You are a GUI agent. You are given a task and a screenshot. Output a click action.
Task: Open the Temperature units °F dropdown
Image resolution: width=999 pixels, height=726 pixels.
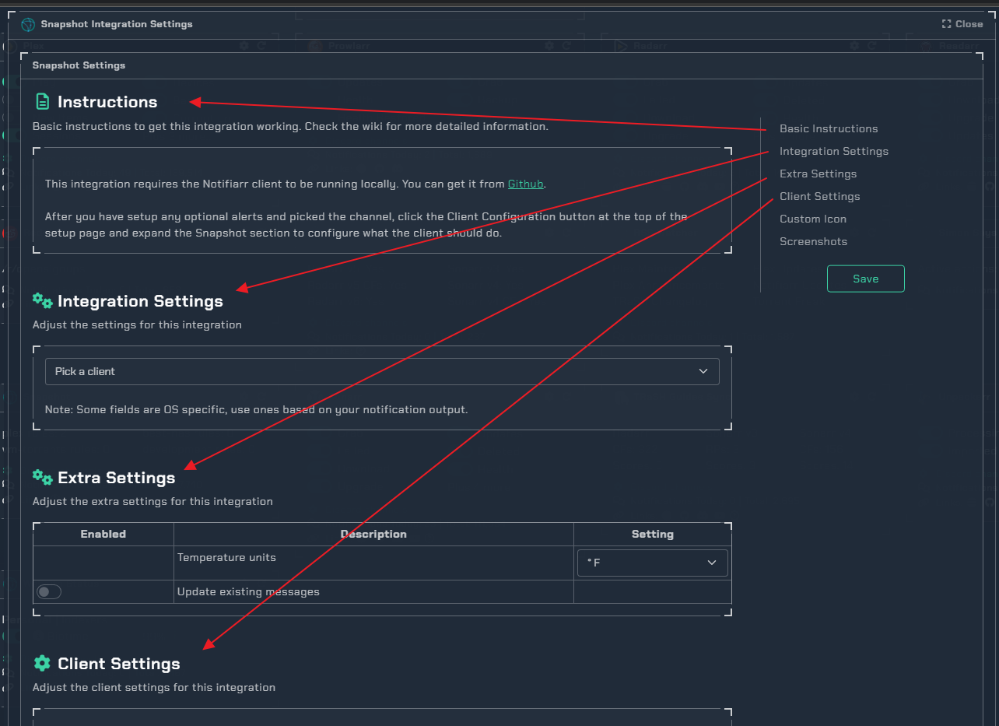[x=653, y=563]
